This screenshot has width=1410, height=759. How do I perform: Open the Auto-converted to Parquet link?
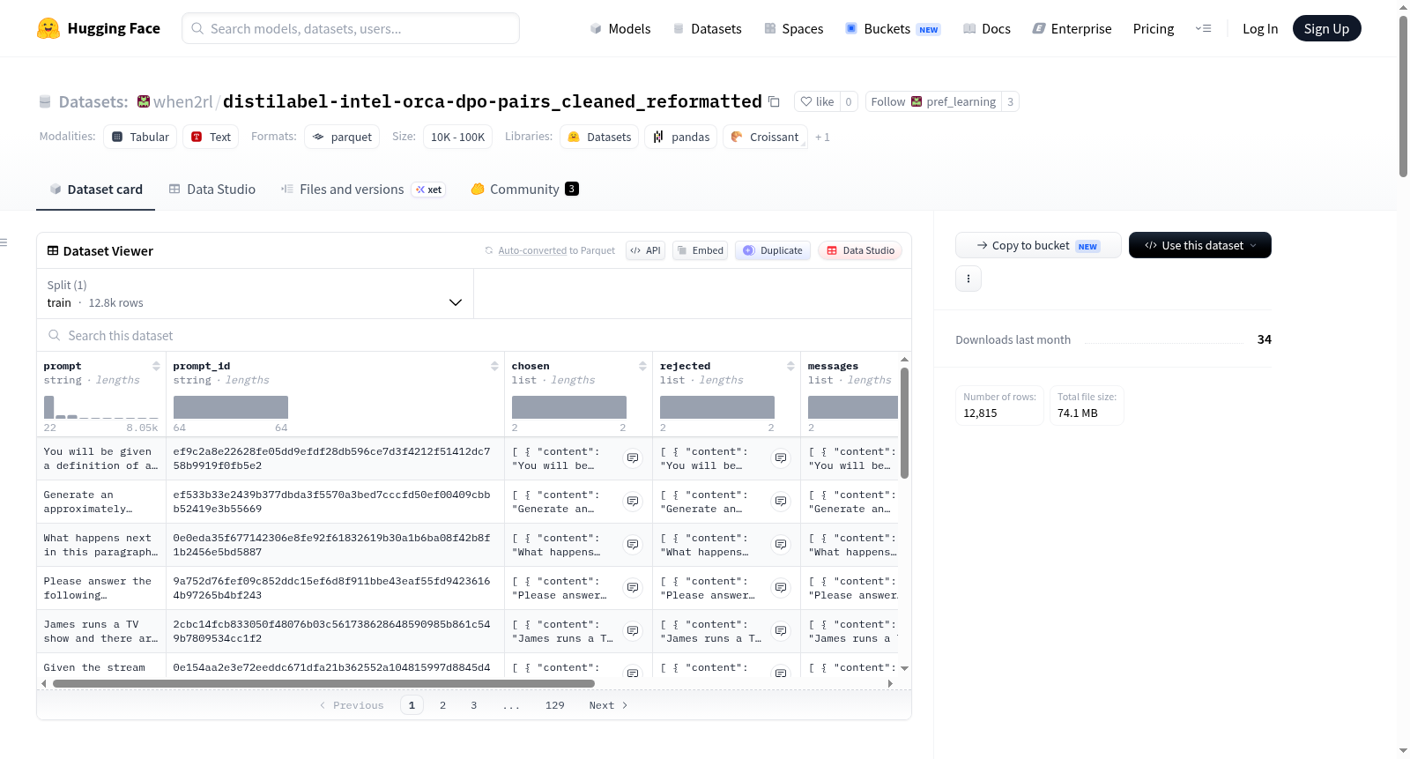click(532, 250)
